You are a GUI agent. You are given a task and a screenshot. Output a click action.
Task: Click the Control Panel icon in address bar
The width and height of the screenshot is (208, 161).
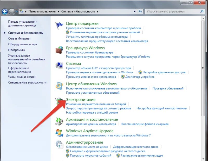pyautogui.click(x=22, y=11)
